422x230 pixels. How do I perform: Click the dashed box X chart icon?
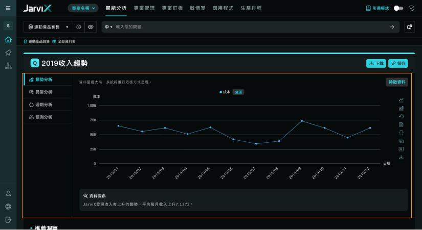click(x=401, y=149)
